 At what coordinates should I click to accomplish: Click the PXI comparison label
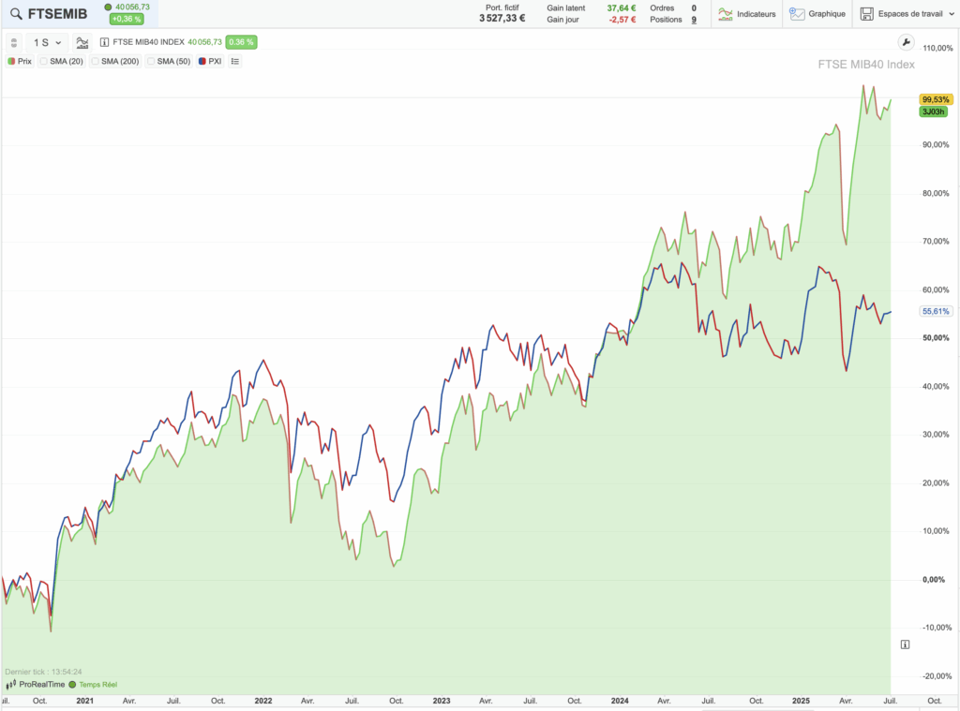[215, 61]
